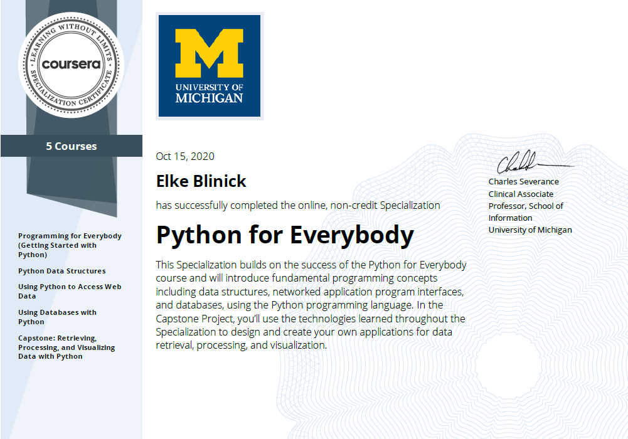Click the 'Clinical Associate' title line
628x439 pixels.
[x=521, y=194]
